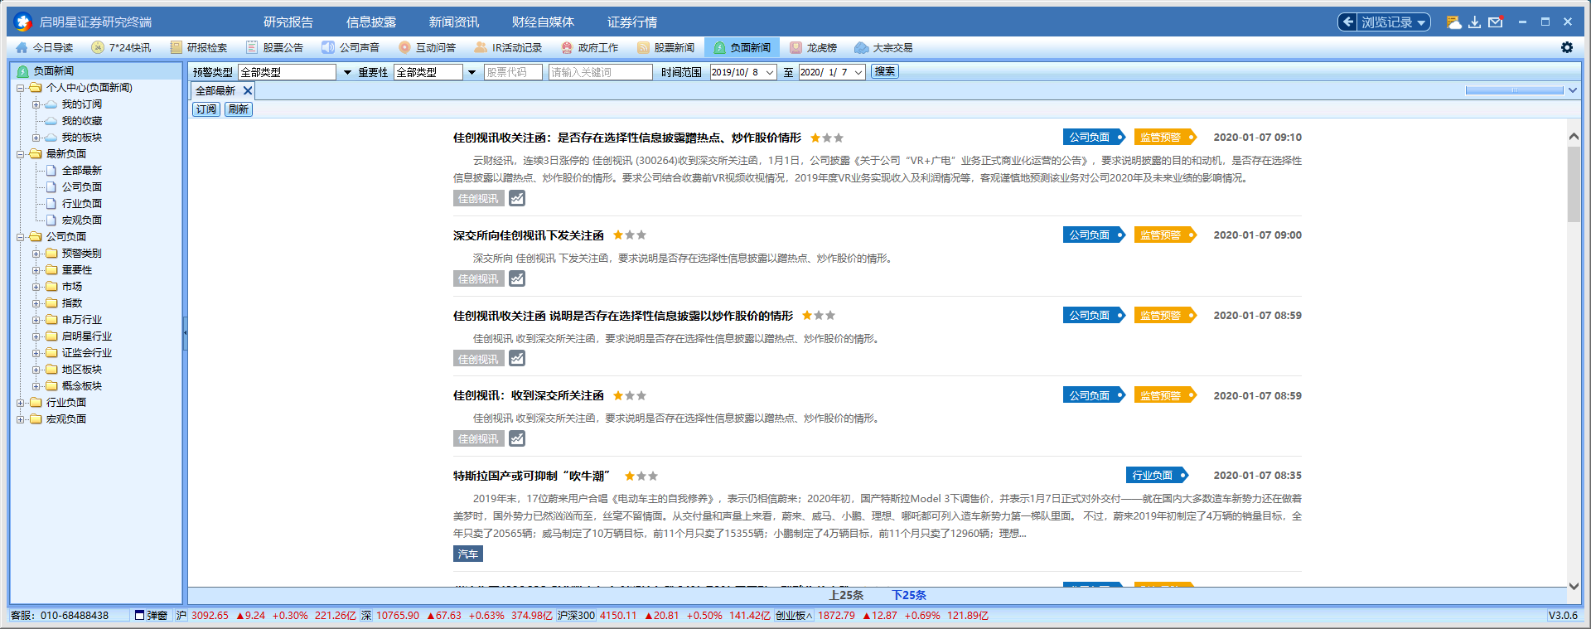Open 重要性 dropdown arrow
The width and height of the screenshot is (1591, 629).
(x=471, y=72)
